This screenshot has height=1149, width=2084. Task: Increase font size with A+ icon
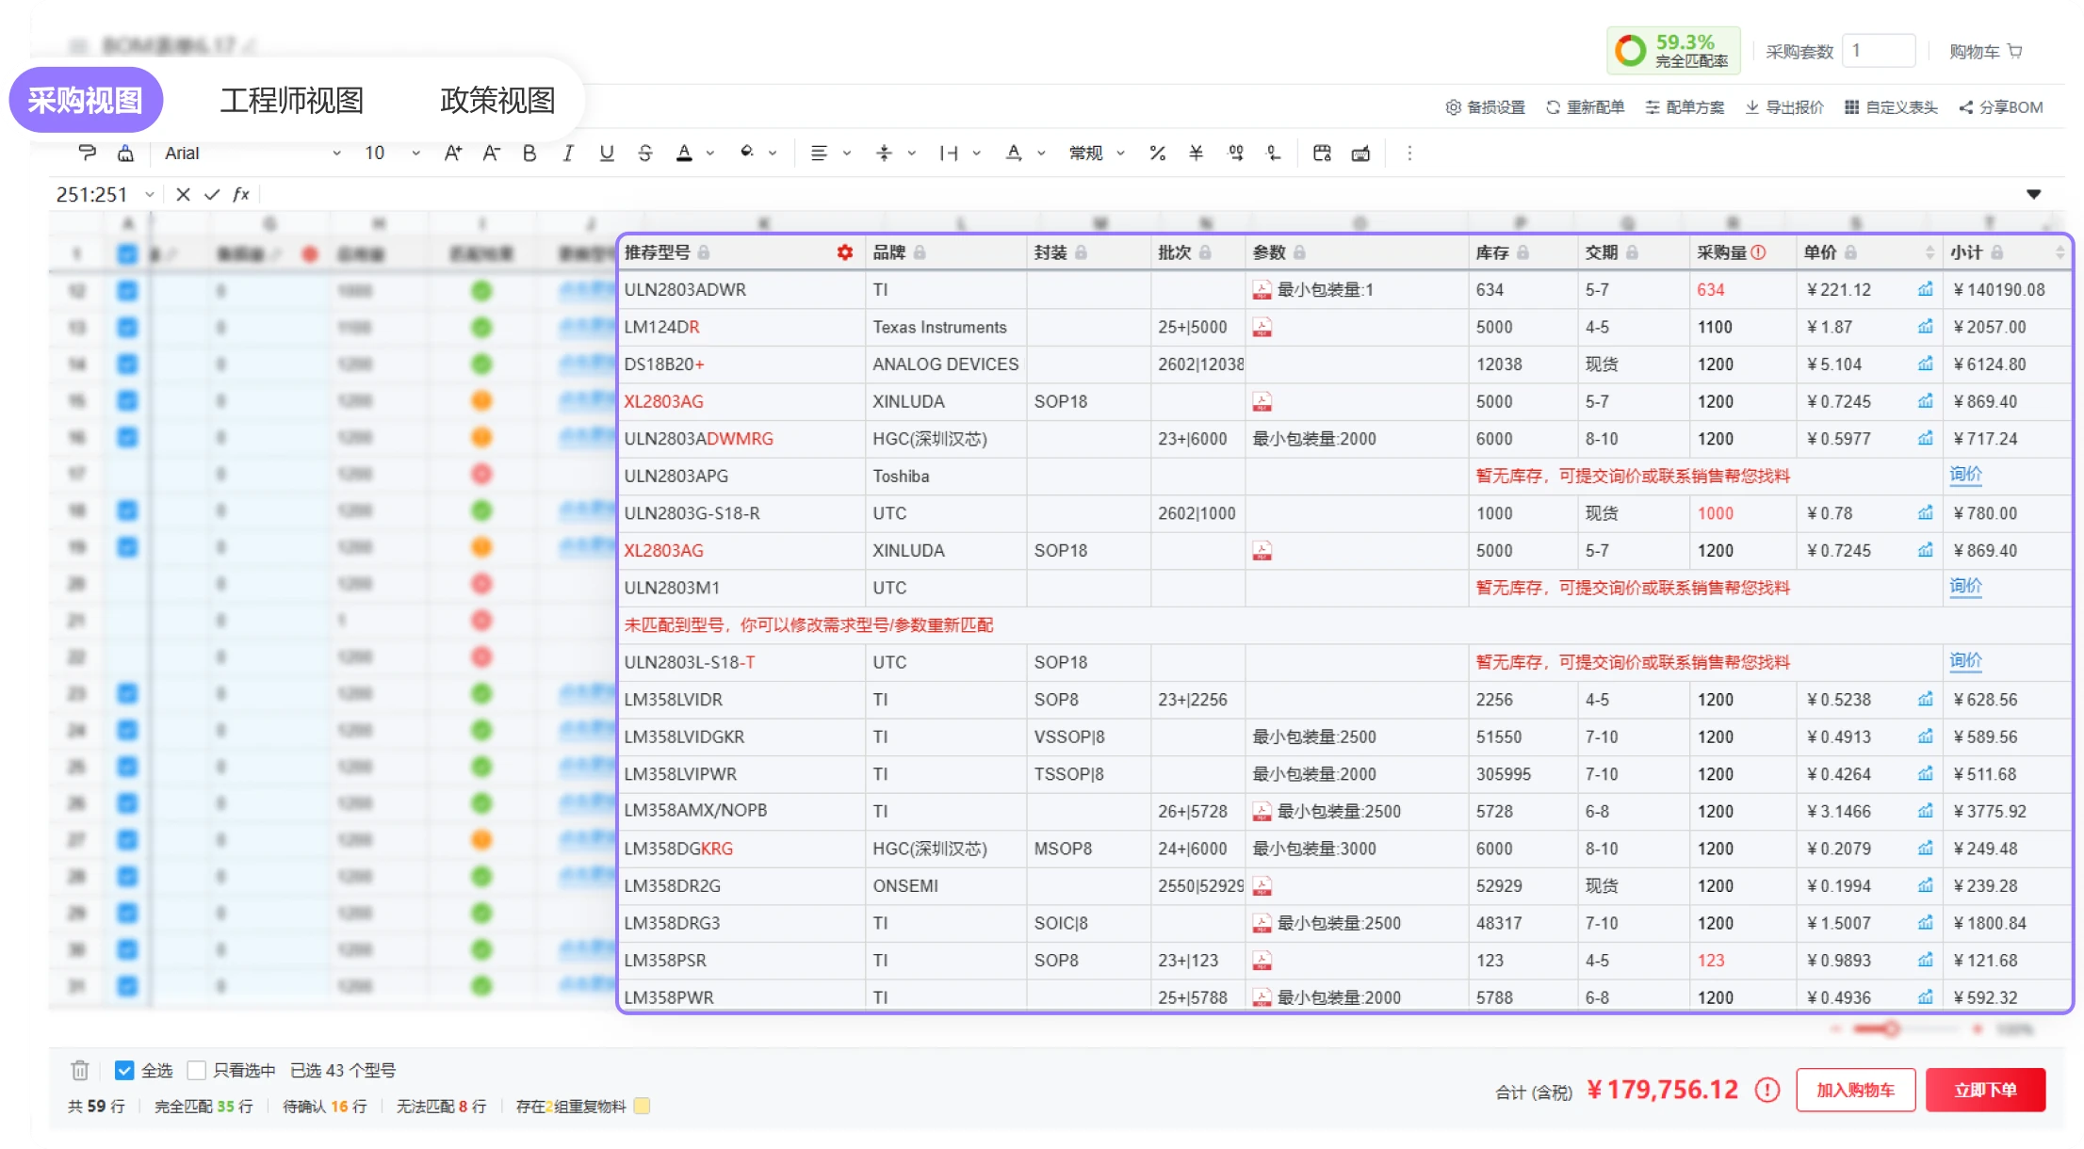click(453, 153)
